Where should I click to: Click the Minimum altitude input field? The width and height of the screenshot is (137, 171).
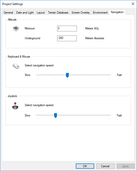67,28
